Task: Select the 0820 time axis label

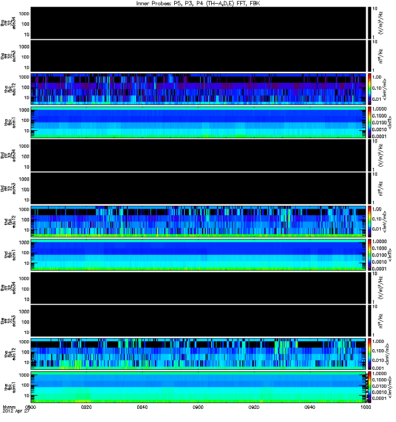Action: pos(86,407)
